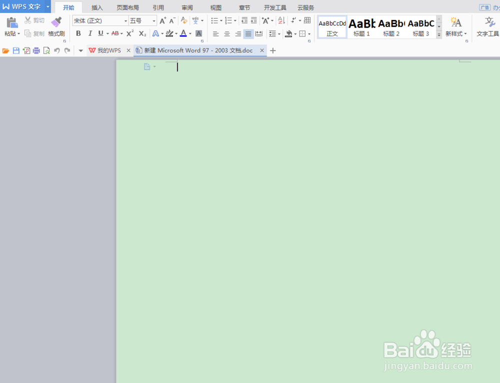Open the WPS 文字 application menu

25,7
